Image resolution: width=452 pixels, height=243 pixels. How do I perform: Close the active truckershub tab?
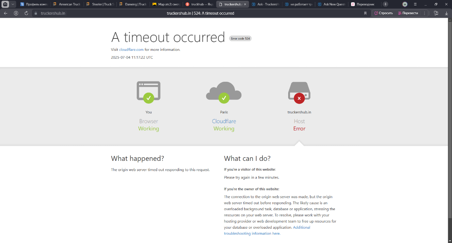coord(245,4)
